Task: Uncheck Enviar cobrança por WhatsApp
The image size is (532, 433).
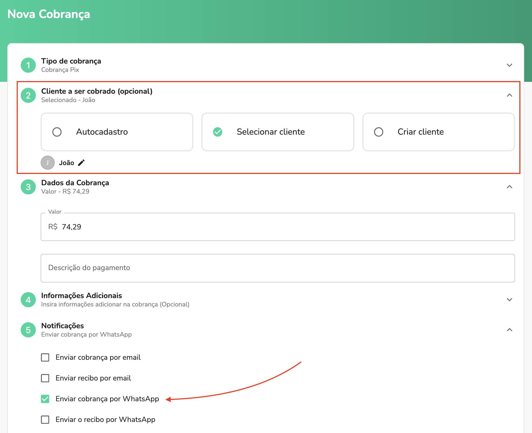Action: pos(45,399)
